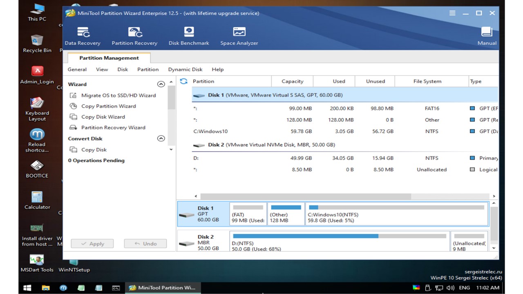
Task: Select Disk 2 row in partition list
Action: click(x=345, y=145)
